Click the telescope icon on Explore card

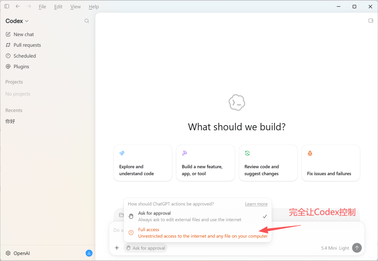[122, 153]
